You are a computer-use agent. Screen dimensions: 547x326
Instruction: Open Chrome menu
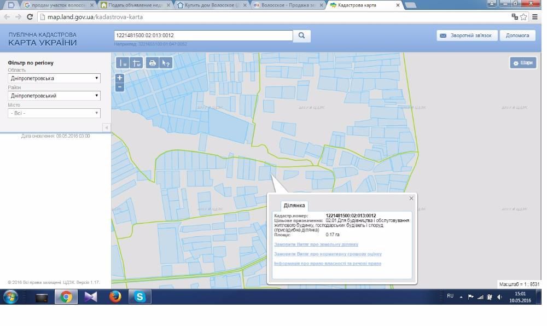click(x=535, y=17)
